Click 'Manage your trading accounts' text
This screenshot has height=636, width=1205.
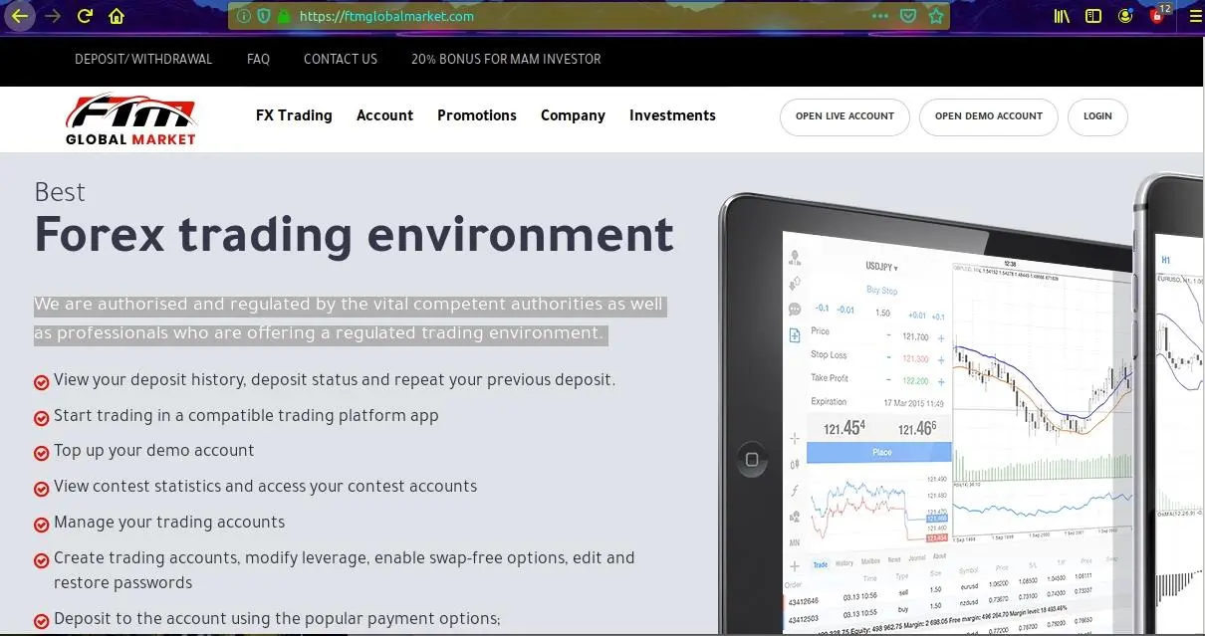pos(169,523)
